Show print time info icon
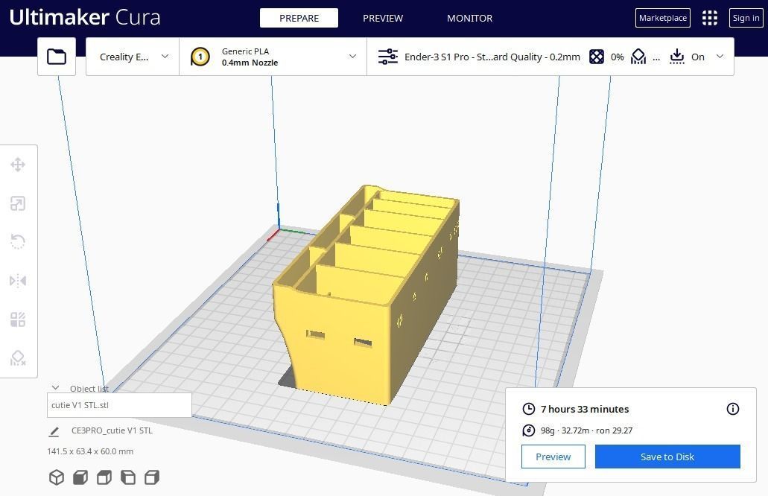This screenshot has height=496, width=768. click(x=733, y=409)
